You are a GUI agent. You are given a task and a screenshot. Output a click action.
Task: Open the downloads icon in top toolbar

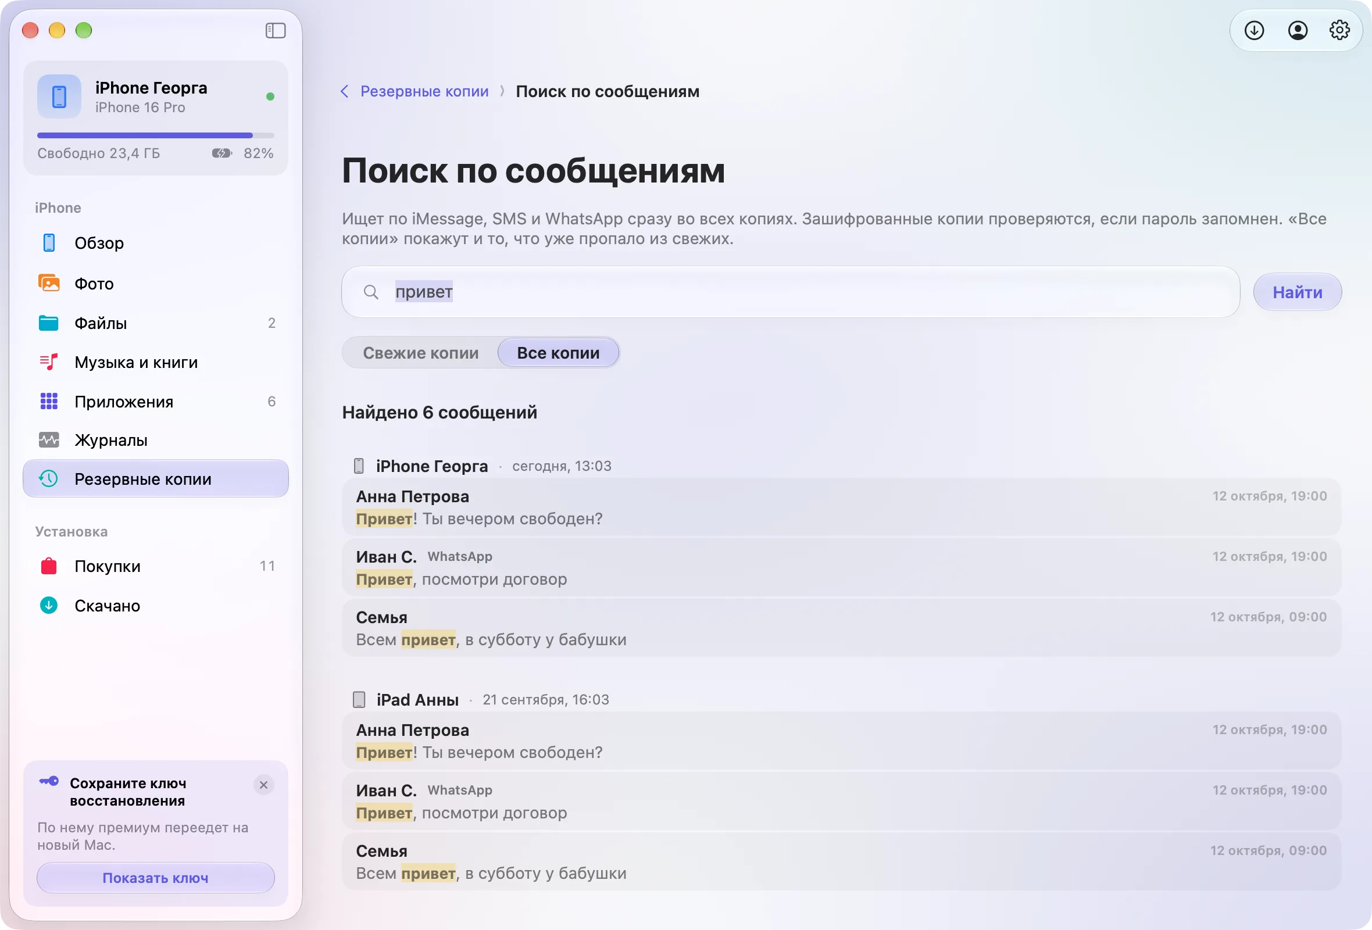tap(1254, 30)
